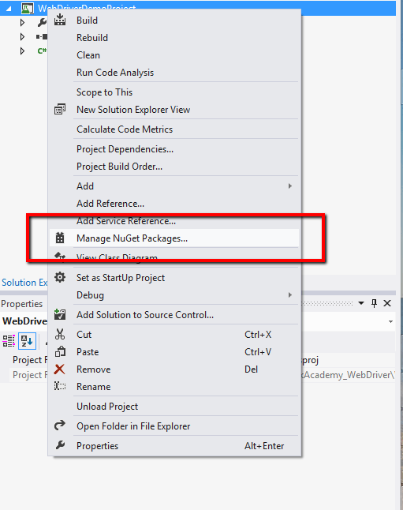Click the NuGet package icon
Screen dimensions: 403x510
click(60, 238)
